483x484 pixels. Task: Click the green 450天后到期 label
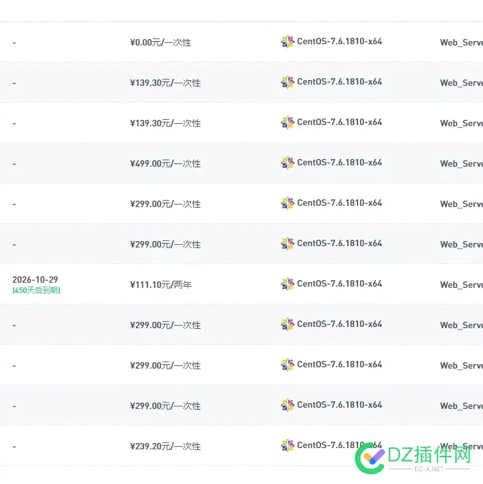pyautogui.click(x=37, y=290)
